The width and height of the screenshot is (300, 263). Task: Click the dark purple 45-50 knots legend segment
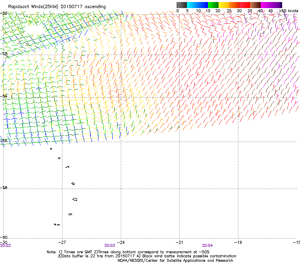[x=276, y=5]
